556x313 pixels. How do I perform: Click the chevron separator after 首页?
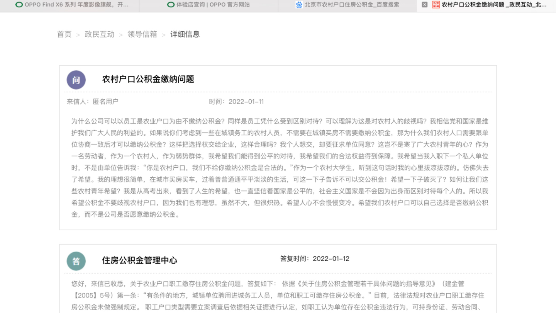(x=78, y=34)
